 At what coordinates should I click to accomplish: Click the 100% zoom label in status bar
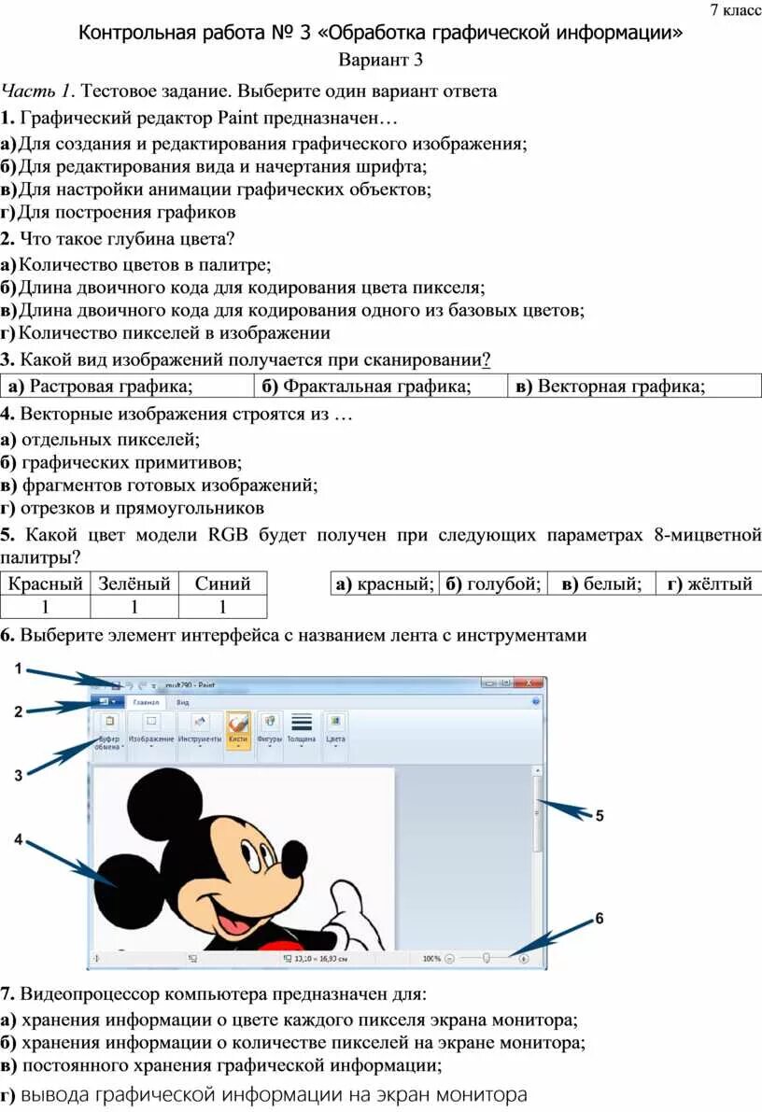432,958
